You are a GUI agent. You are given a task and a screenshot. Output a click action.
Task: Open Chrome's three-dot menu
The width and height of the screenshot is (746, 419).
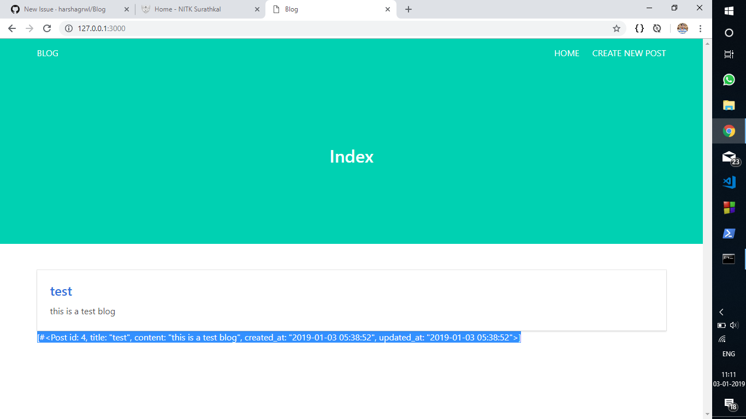[700, 28]
